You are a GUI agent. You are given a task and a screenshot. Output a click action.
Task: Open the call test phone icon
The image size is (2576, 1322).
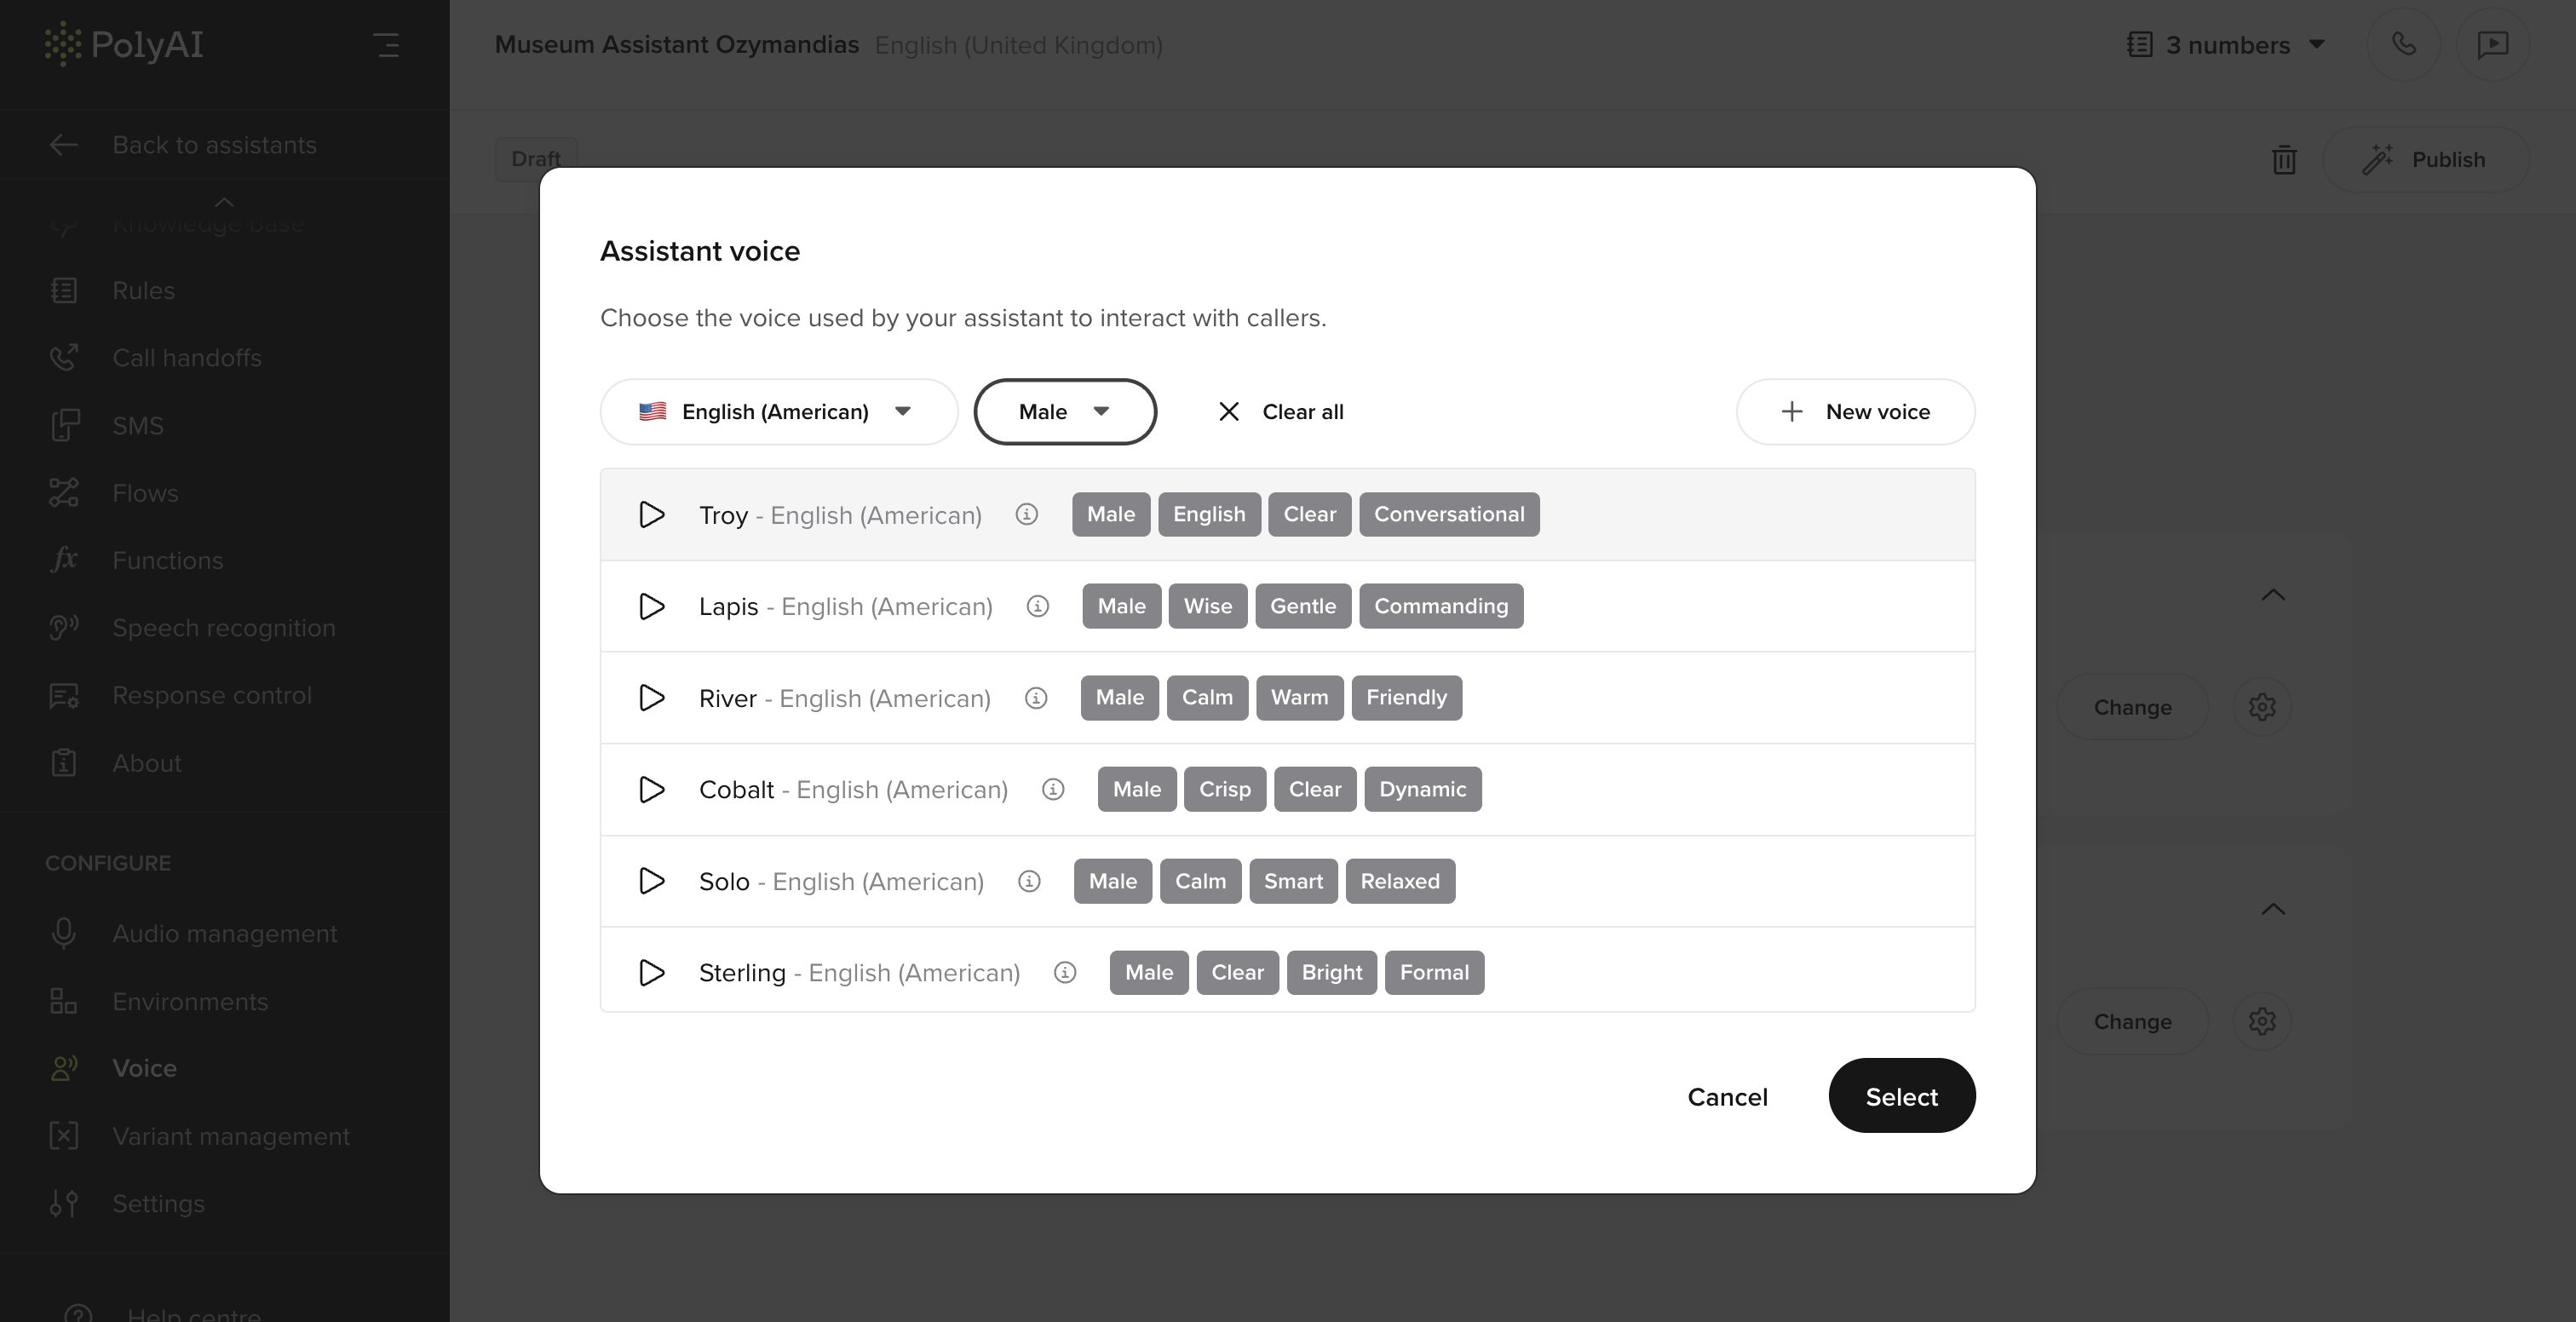2403,44
